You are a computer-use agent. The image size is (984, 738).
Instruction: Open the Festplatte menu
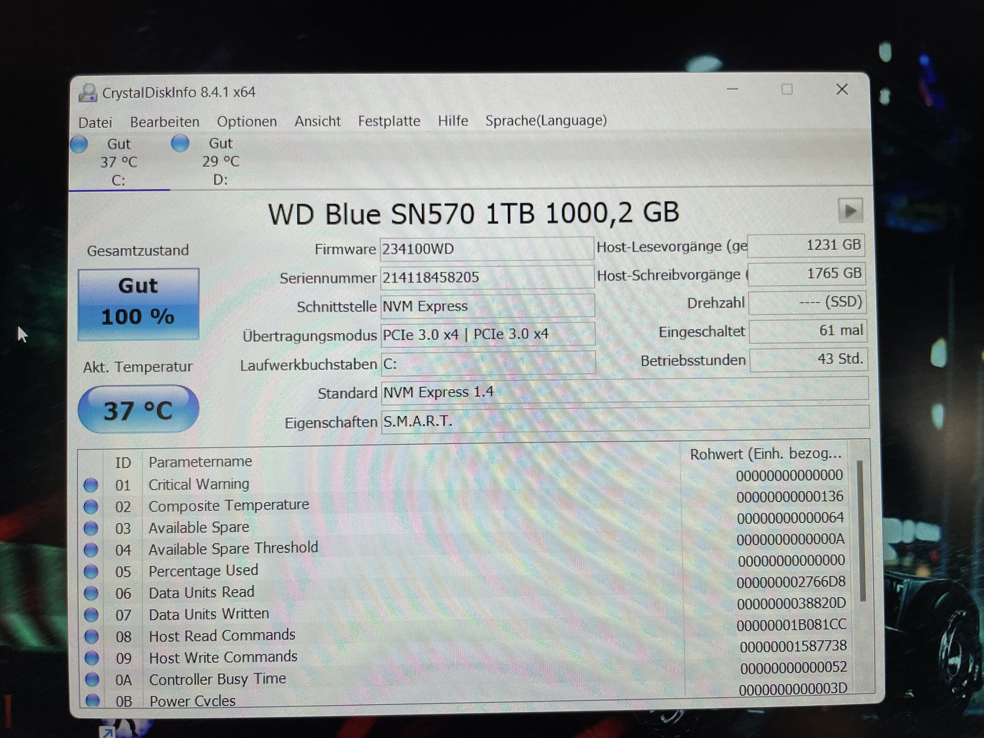(389, 121)
